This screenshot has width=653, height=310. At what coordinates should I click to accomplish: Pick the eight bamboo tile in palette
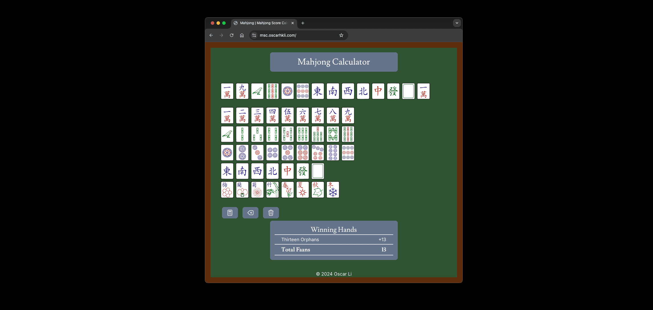point(333,134)
